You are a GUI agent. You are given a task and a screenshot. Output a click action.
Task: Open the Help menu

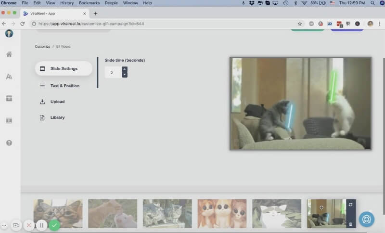point(147,3)
